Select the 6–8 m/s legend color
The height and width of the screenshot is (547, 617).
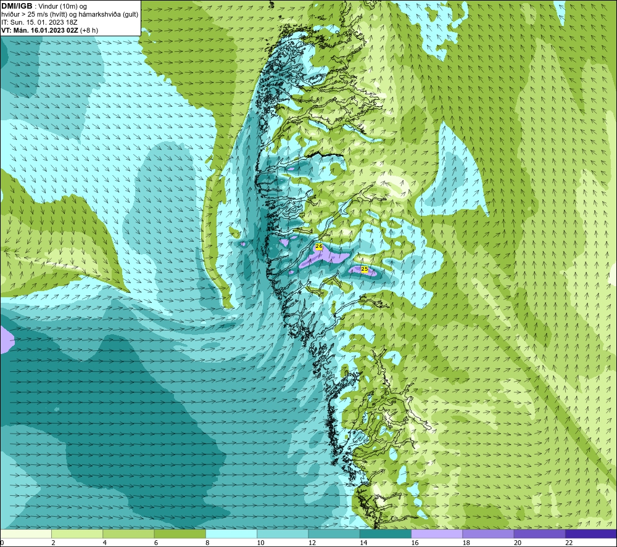pos(180,534)
